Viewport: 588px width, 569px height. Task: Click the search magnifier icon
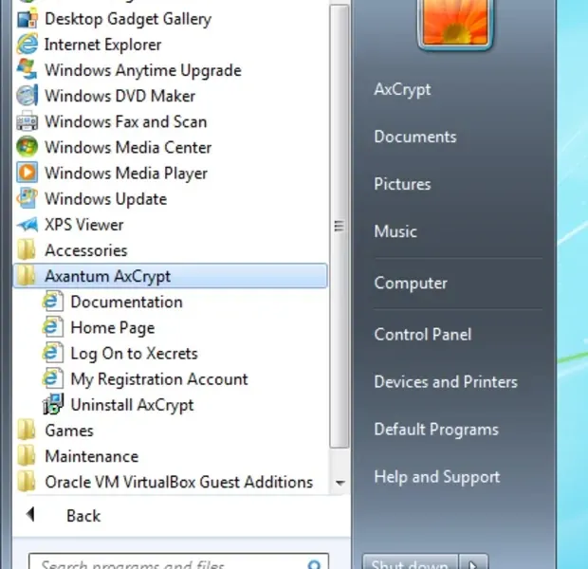(314, 563)
